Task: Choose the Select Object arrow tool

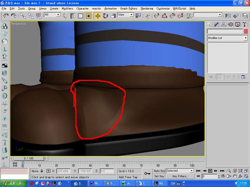Action: (65, 16)
